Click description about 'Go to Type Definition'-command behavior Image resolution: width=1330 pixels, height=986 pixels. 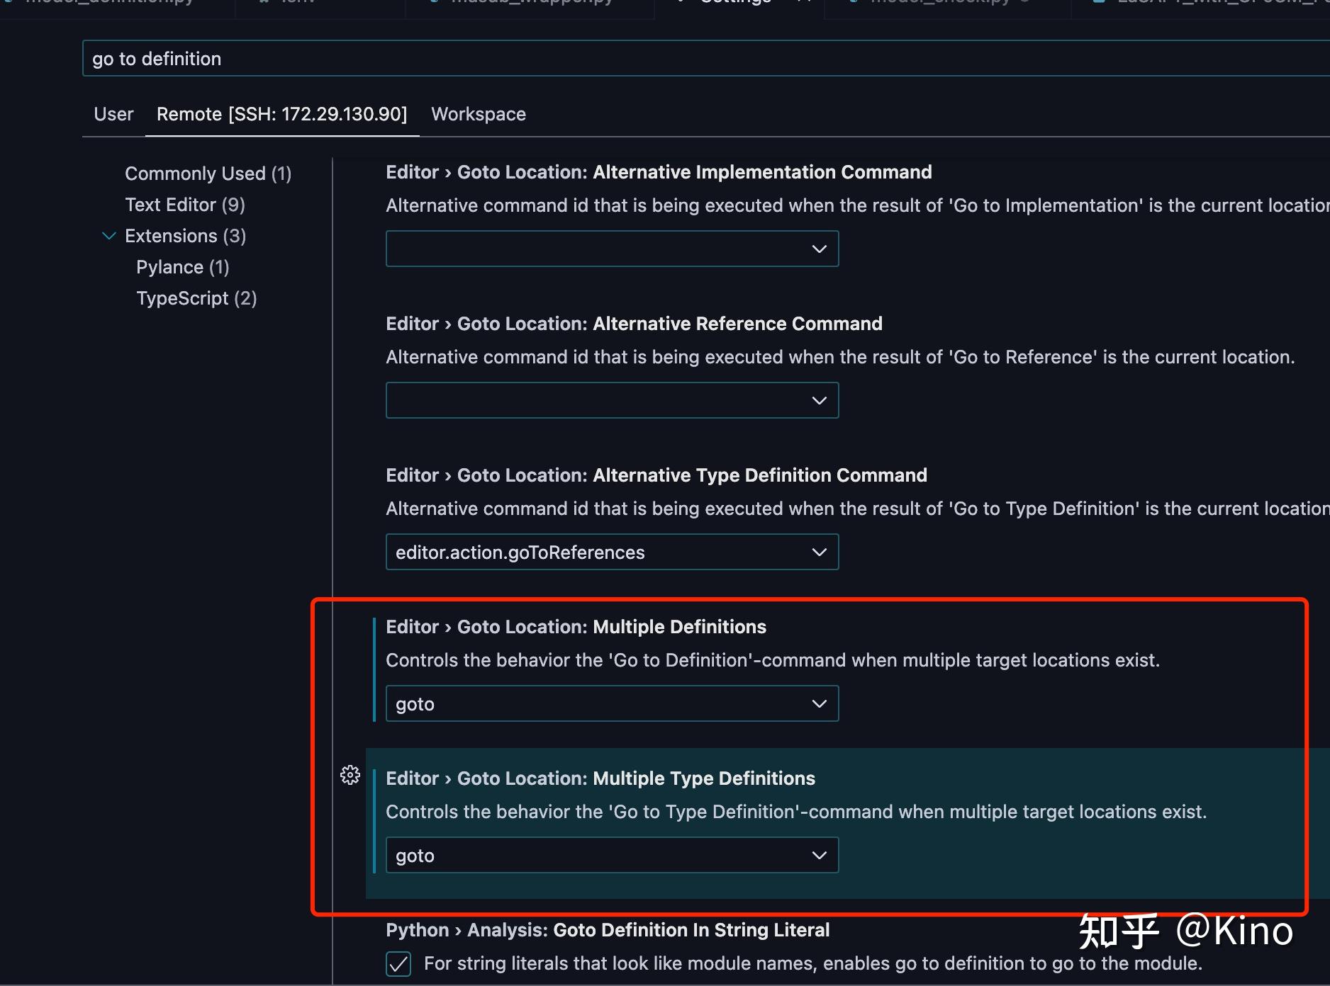[796, 812]
